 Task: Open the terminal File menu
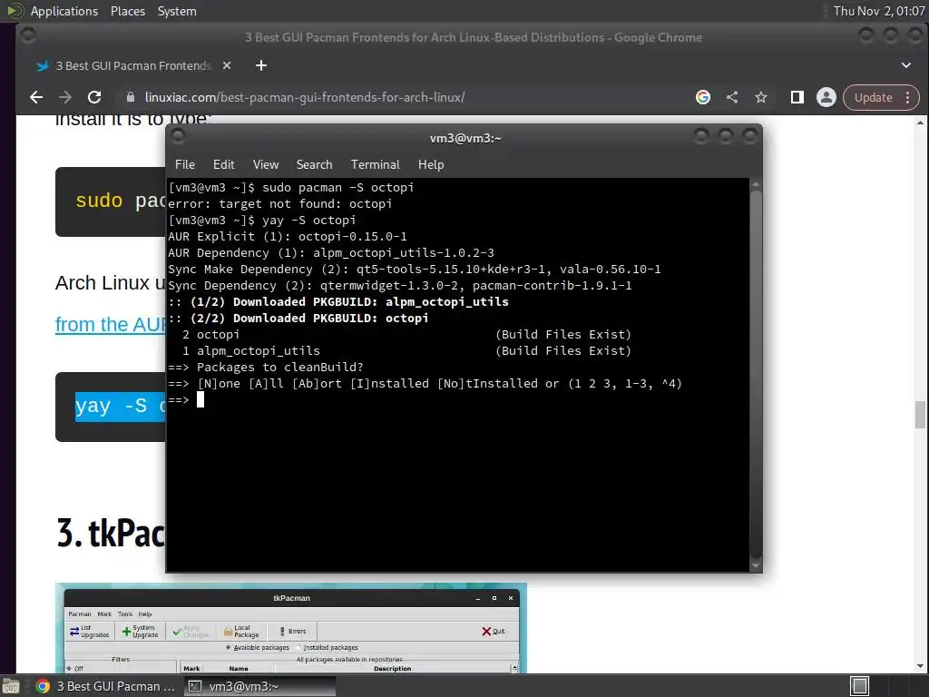click(x=185, y=165)
